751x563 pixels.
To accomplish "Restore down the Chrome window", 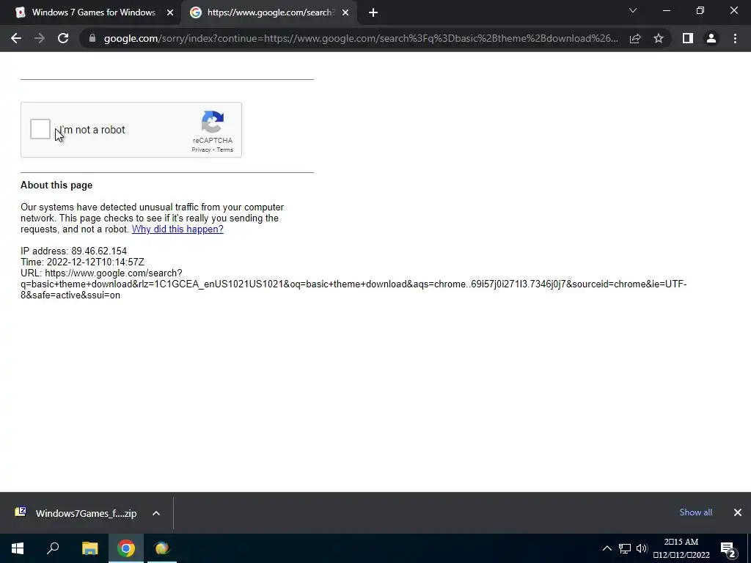I will pyautogui.click(x=700, y=10).
